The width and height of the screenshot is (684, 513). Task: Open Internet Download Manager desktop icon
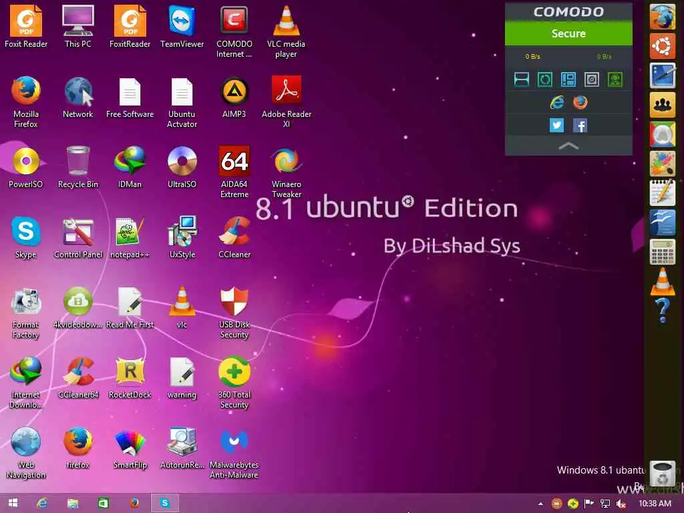pos(26,383)
